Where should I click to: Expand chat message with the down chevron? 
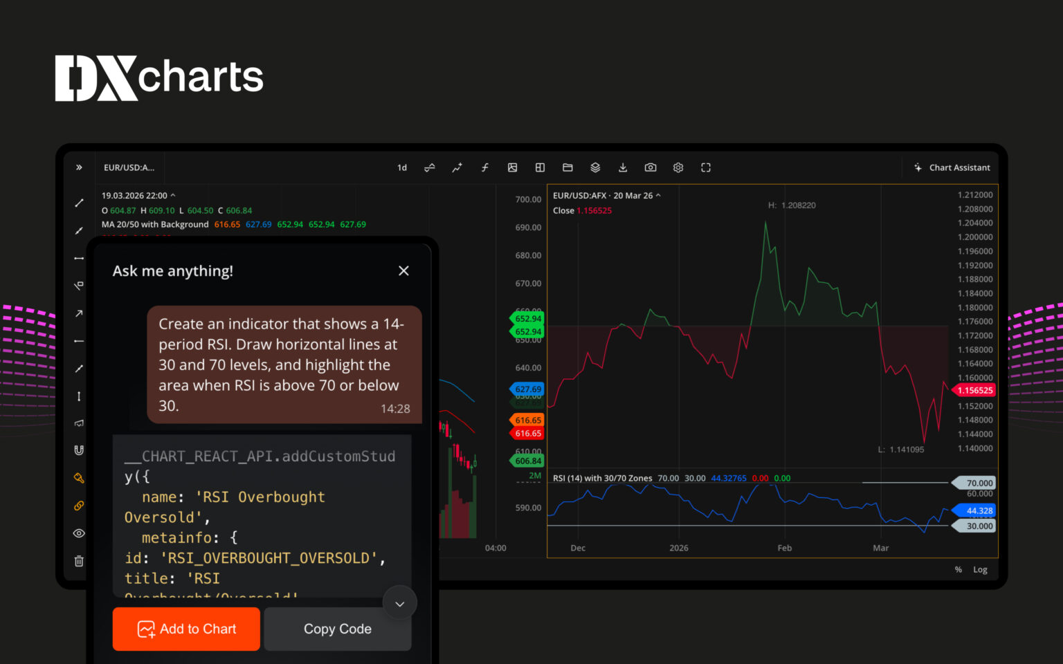pyautogui.click(x=399, y=603)
